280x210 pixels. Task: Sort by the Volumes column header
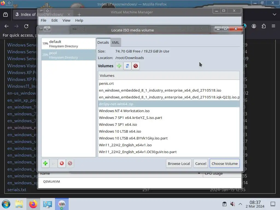point(169,75)
